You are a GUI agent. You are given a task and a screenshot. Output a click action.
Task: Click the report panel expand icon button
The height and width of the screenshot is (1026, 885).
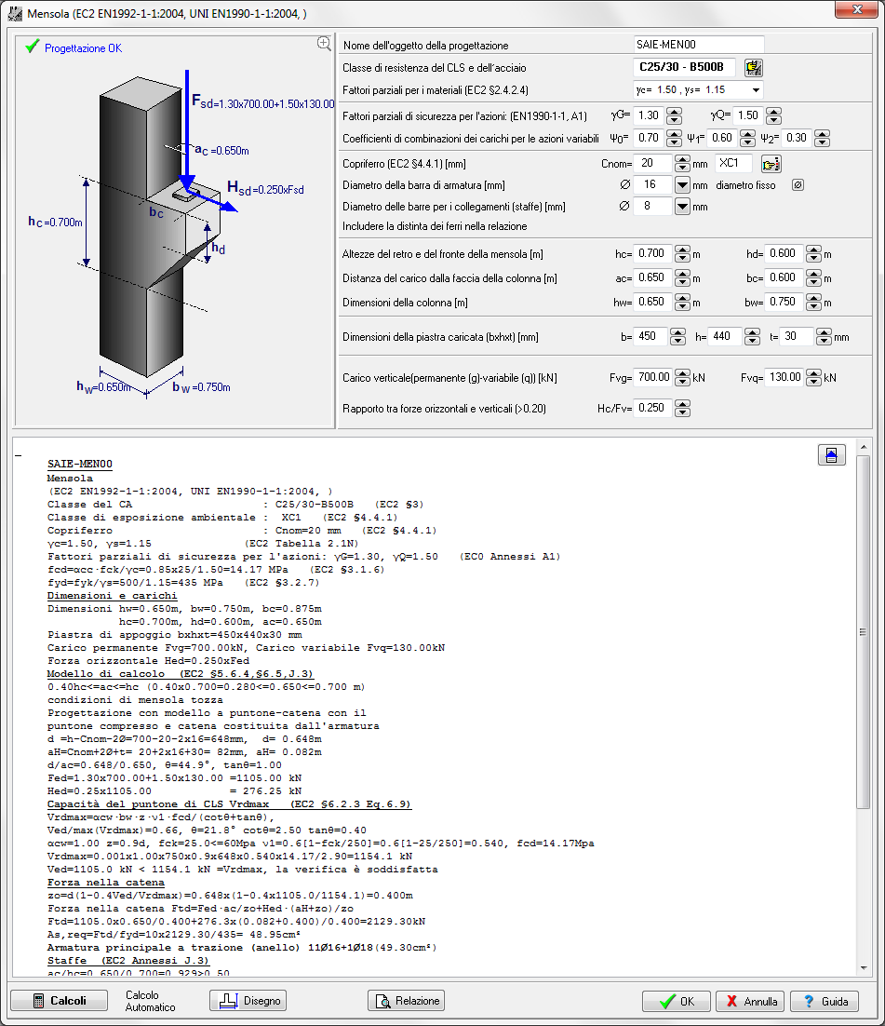pos(831,454)
